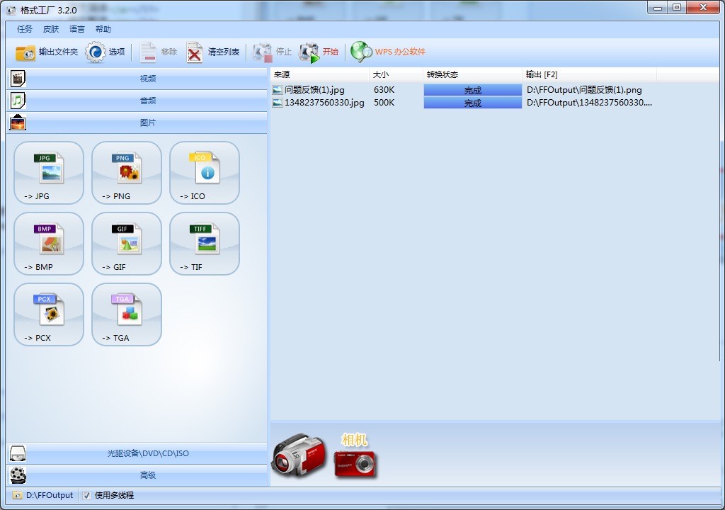Click the 大小 column header
Viewport: 725px width, 510px height.
pos(396,74)
